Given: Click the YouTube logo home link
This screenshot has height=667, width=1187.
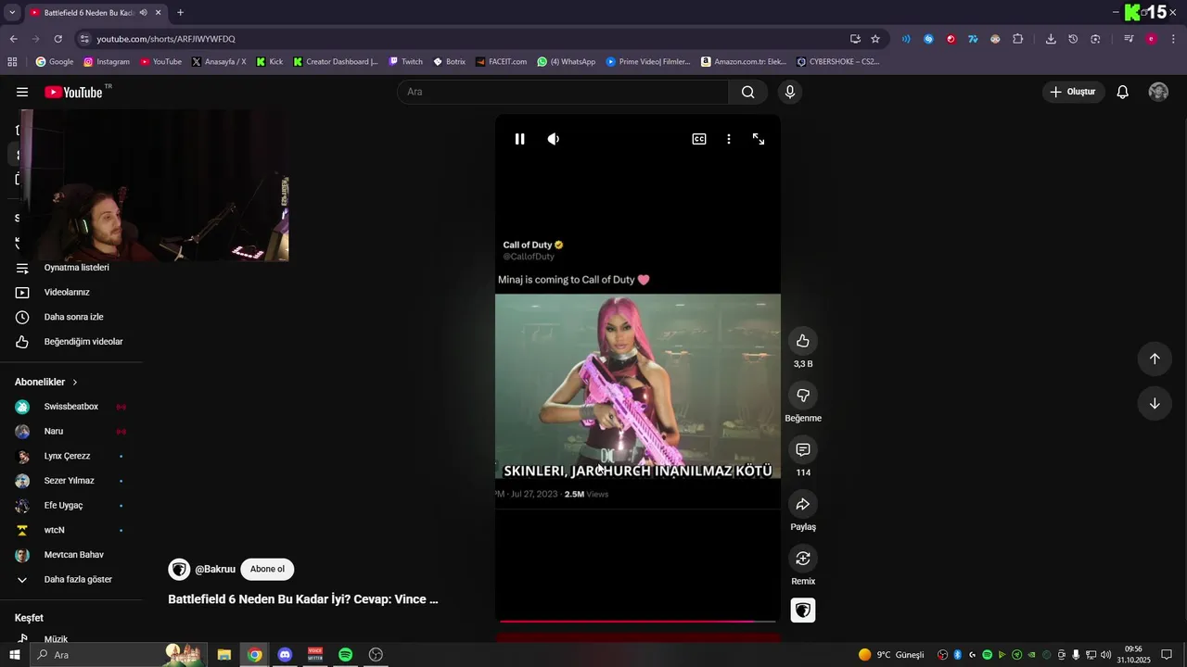Looking at the screenshot, I should (x=73, y=92).
